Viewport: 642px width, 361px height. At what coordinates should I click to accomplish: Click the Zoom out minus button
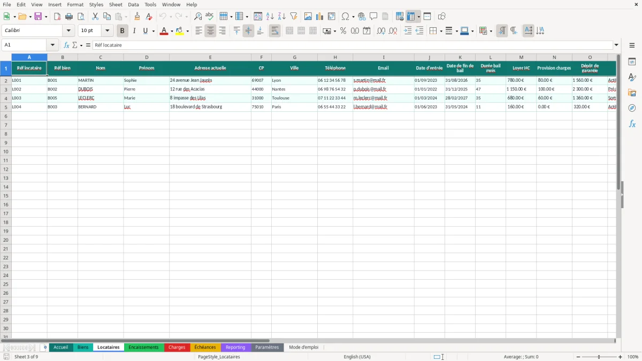[579, 357]
